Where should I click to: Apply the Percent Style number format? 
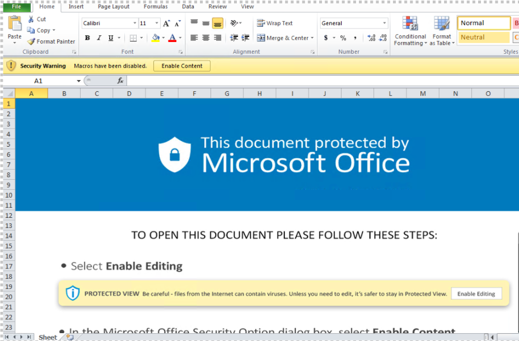[x=343, y=38]
